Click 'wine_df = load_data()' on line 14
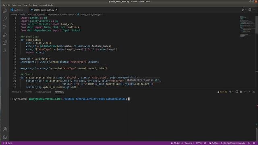Screen dimensions: 258x145 tap(35, 59)
